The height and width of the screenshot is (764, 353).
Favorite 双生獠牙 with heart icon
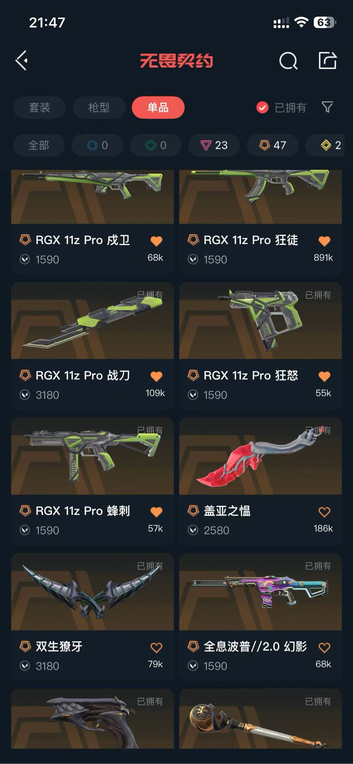point(156,647)
